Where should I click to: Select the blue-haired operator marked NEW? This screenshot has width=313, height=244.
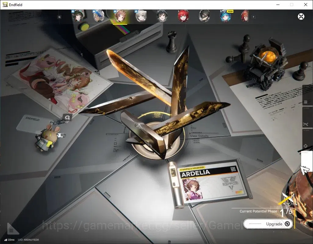click(225, 16)
